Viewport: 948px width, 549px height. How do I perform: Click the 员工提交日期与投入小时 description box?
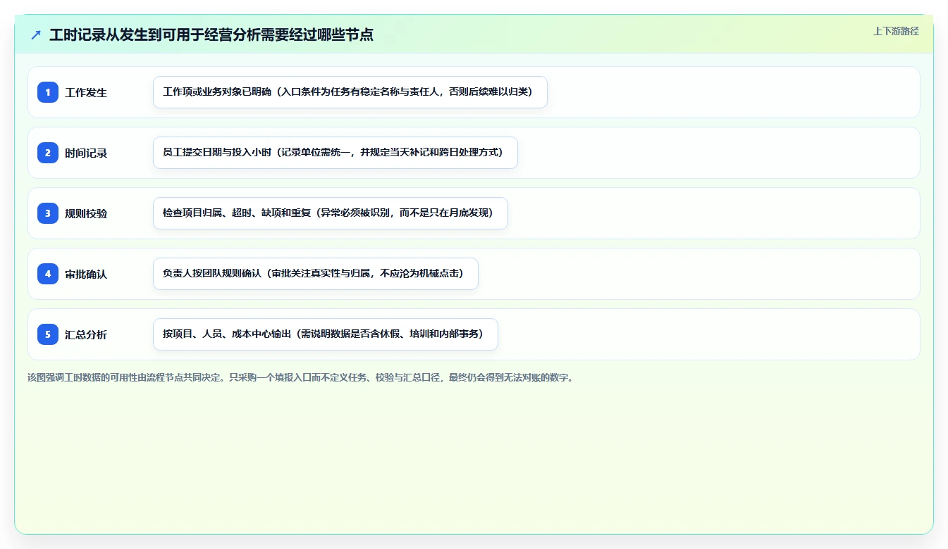pyautogui.click(x=336, y=153)
